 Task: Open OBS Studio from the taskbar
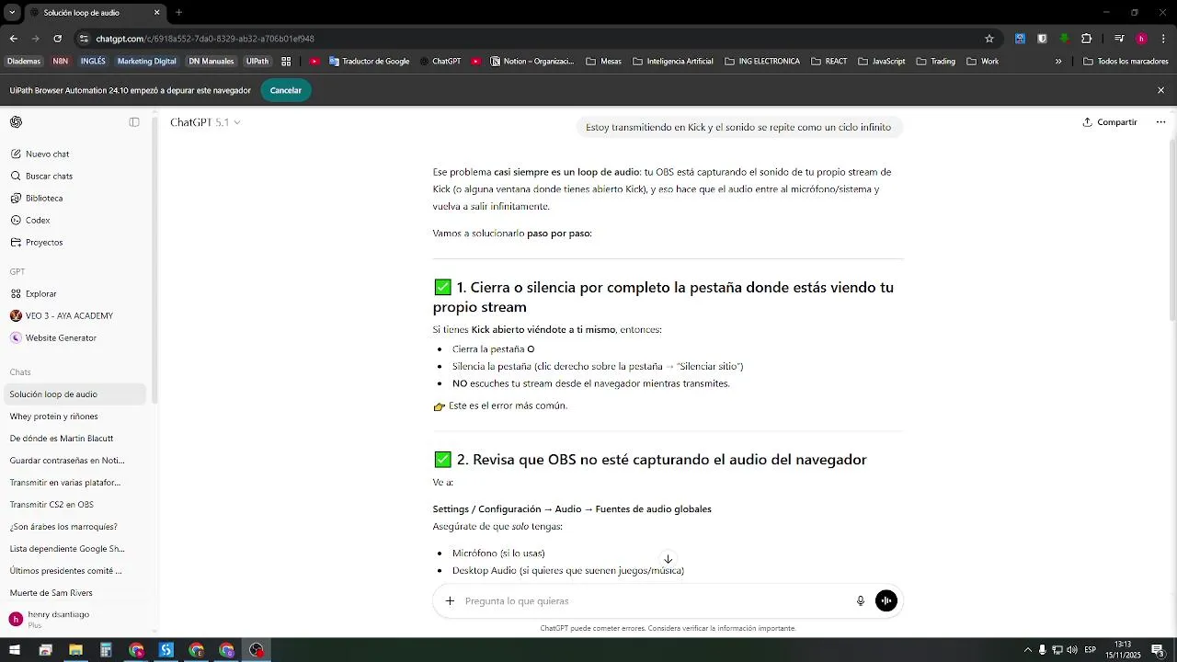point(257,650)
